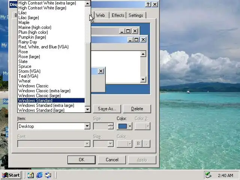Choose the Windows Classic scheme

pos(51,86)
